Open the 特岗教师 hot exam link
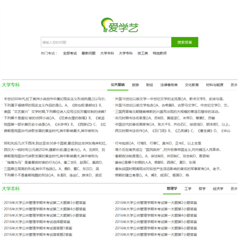The height and width of the screenshot is (239, 239). (x=159, y=53)
